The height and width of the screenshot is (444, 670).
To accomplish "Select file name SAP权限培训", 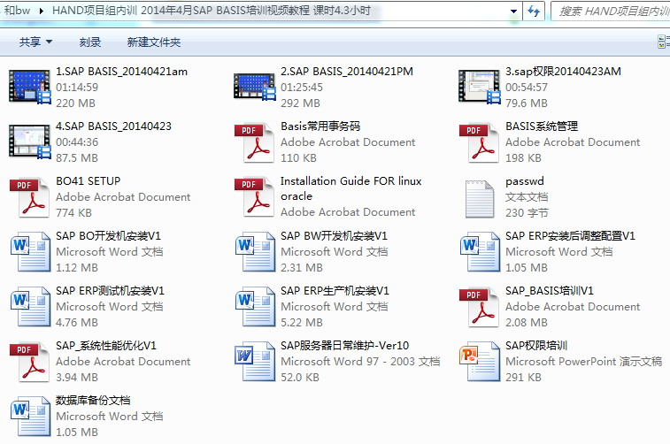I will point(536,345).
